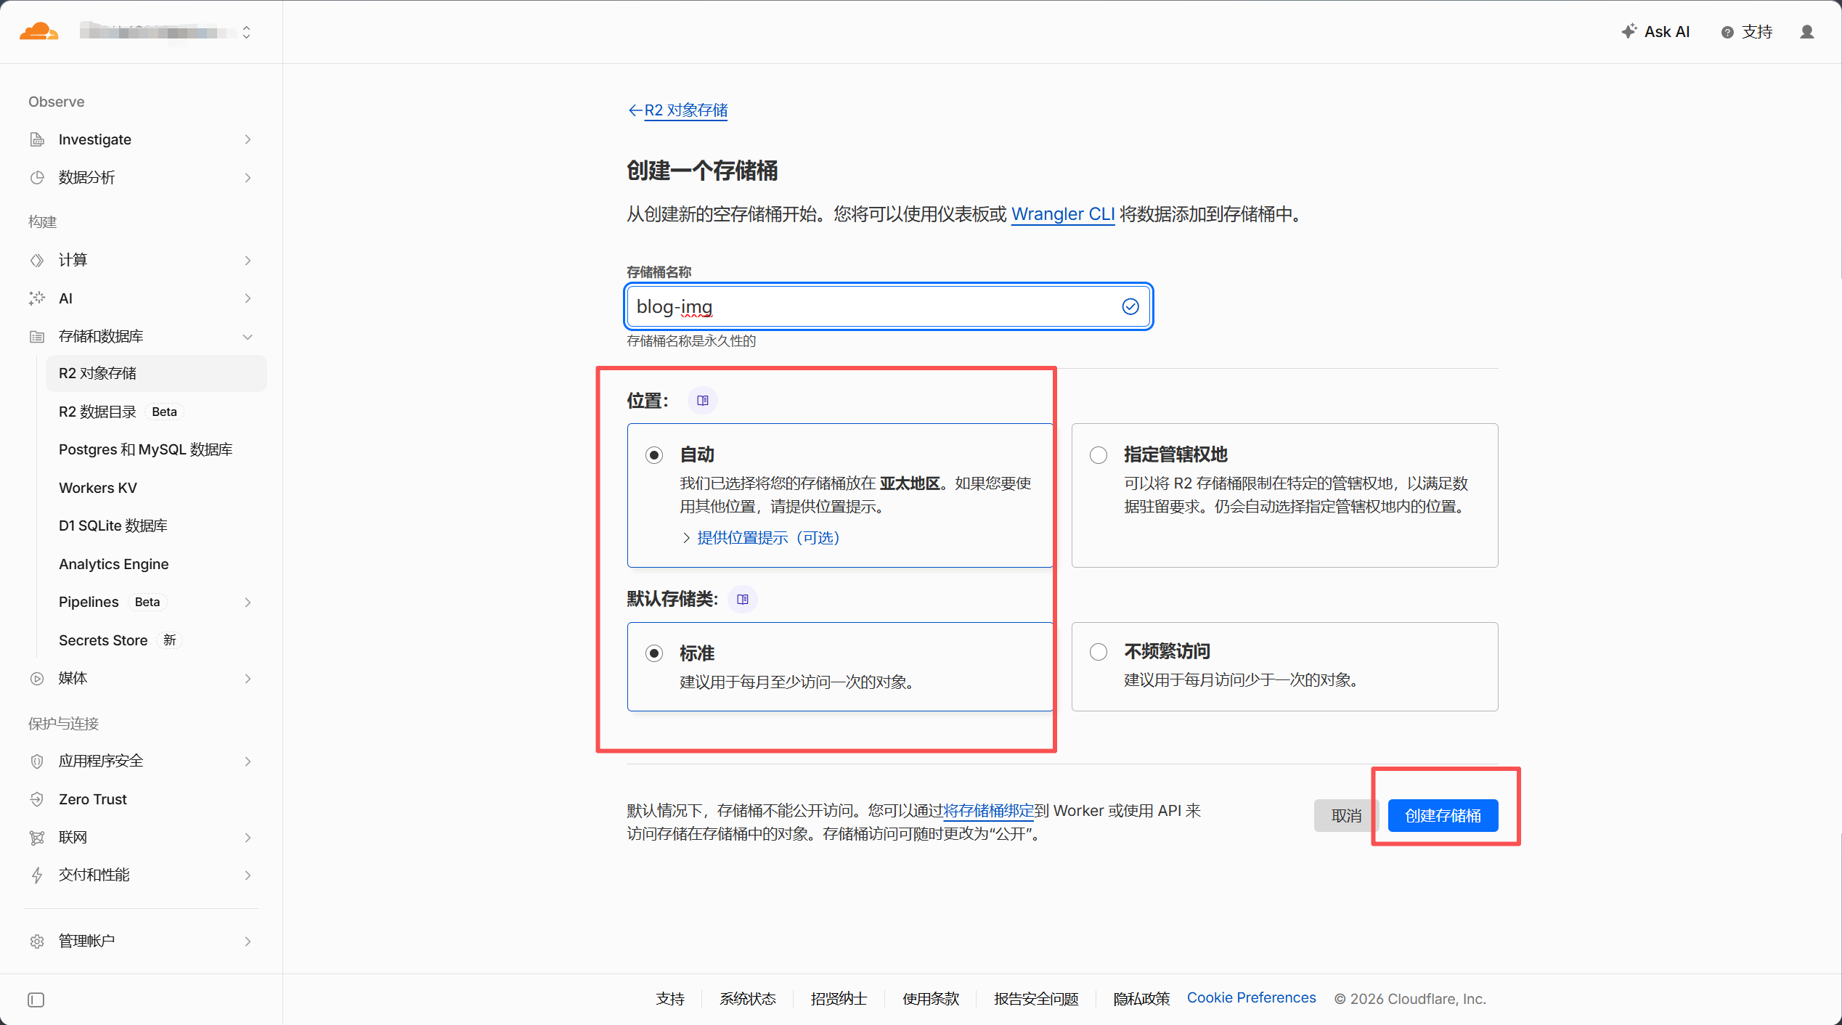Collapse the 存储和数据库 section chevron
Image resolution: width=1842 pixels, height=1025 pixels.
coord(248,336)
